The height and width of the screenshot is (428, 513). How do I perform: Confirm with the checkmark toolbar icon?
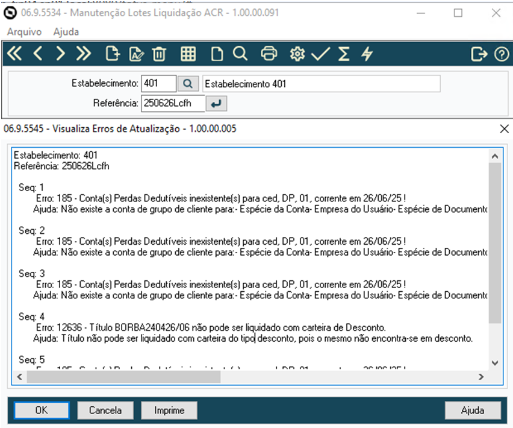320,54
